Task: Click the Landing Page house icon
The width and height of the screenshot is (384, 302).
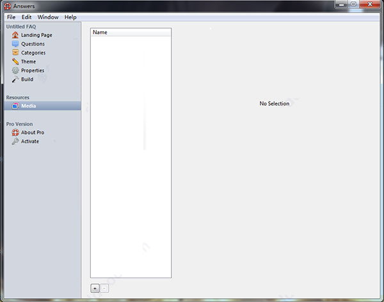Action: click(x=15, y=35)
